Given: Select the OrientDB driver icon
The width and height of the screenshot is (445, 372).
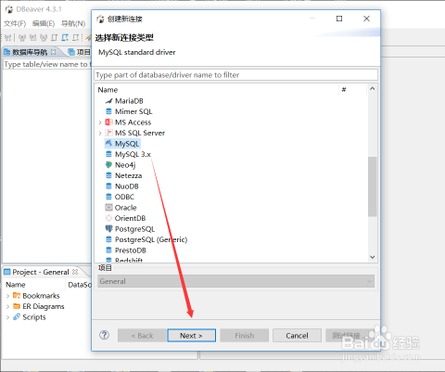Looking at the screenshot, I should (x=108, y=218).
